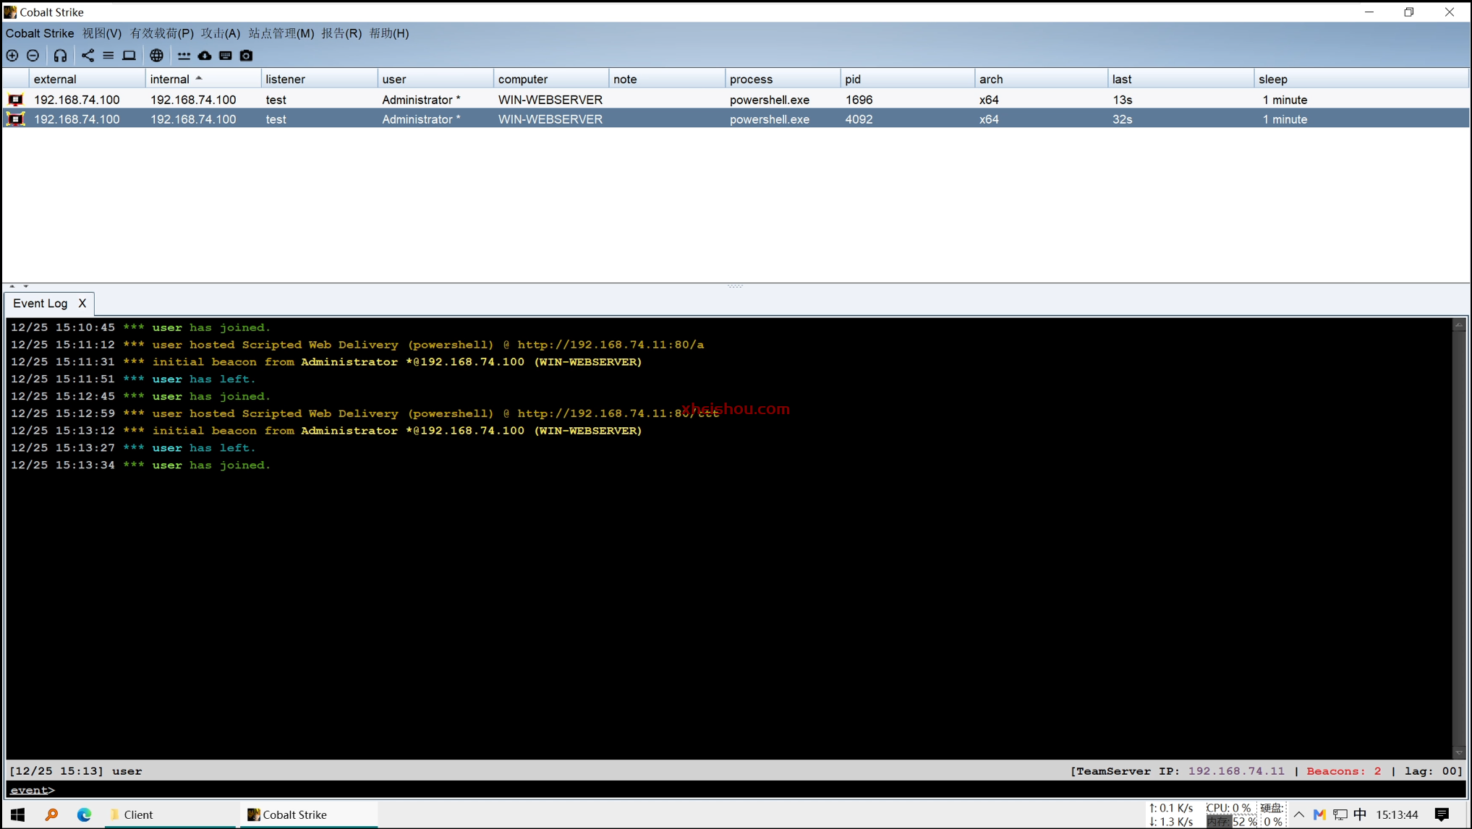The height and width of the screenshot is (829, 1472).
Task: Sort by the arch column header
Action: tap(1041, 80)
